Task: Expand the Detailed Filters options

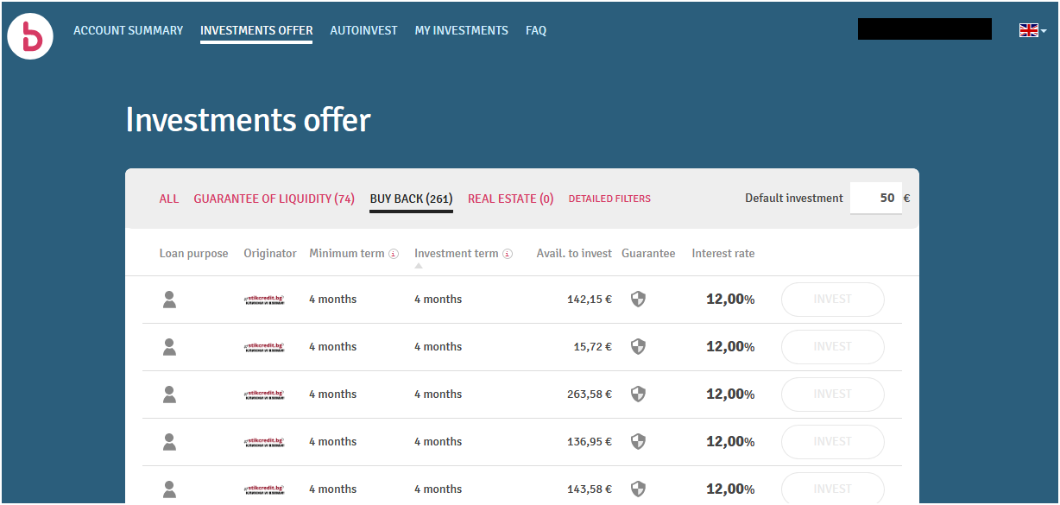Action: click(x=609, y=199)
